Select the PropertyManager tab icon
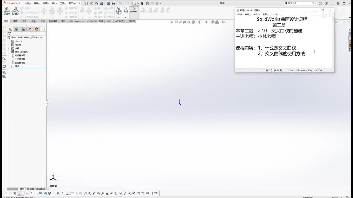353x198 pixels. [x=17, y=29]
